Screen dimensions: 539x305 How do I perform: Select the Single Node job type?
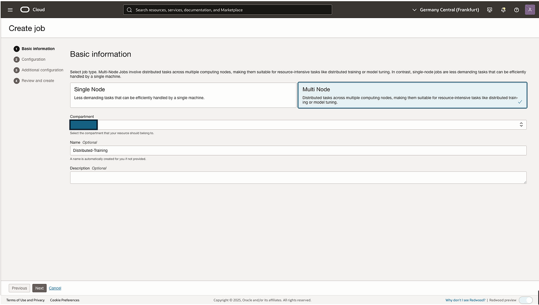pos(183,95)
